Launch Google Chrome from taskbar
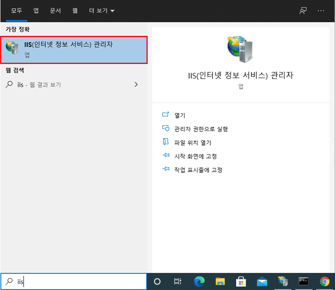This screenshot has width=335, height=290. 324,281
